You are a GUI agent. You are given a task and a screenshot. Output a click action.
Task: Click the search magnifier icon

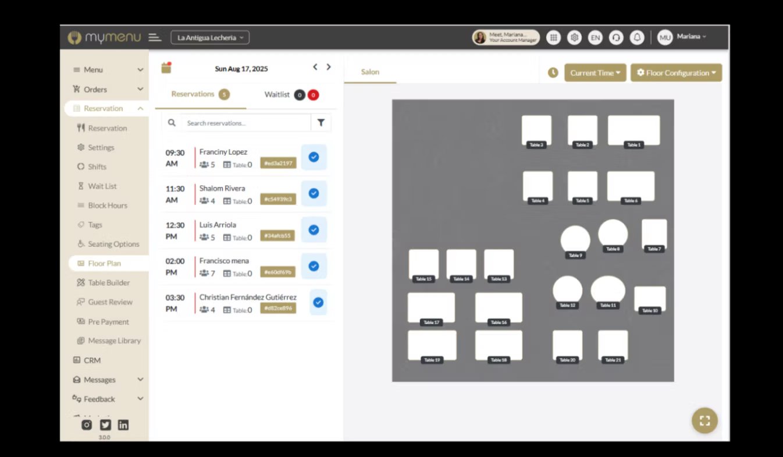(x=172, y=123)
